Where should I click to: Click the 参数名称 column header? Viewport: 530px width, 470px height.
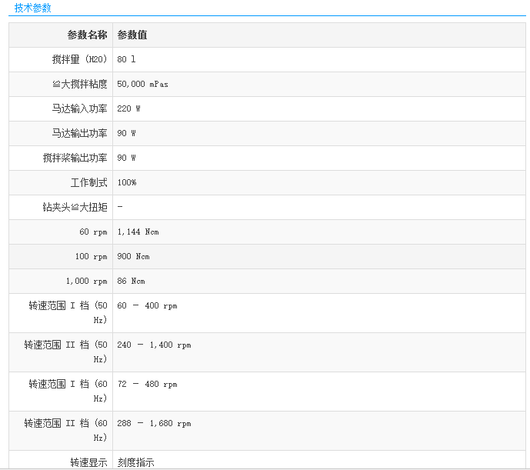pyautogui.click(x=87, y=35)
